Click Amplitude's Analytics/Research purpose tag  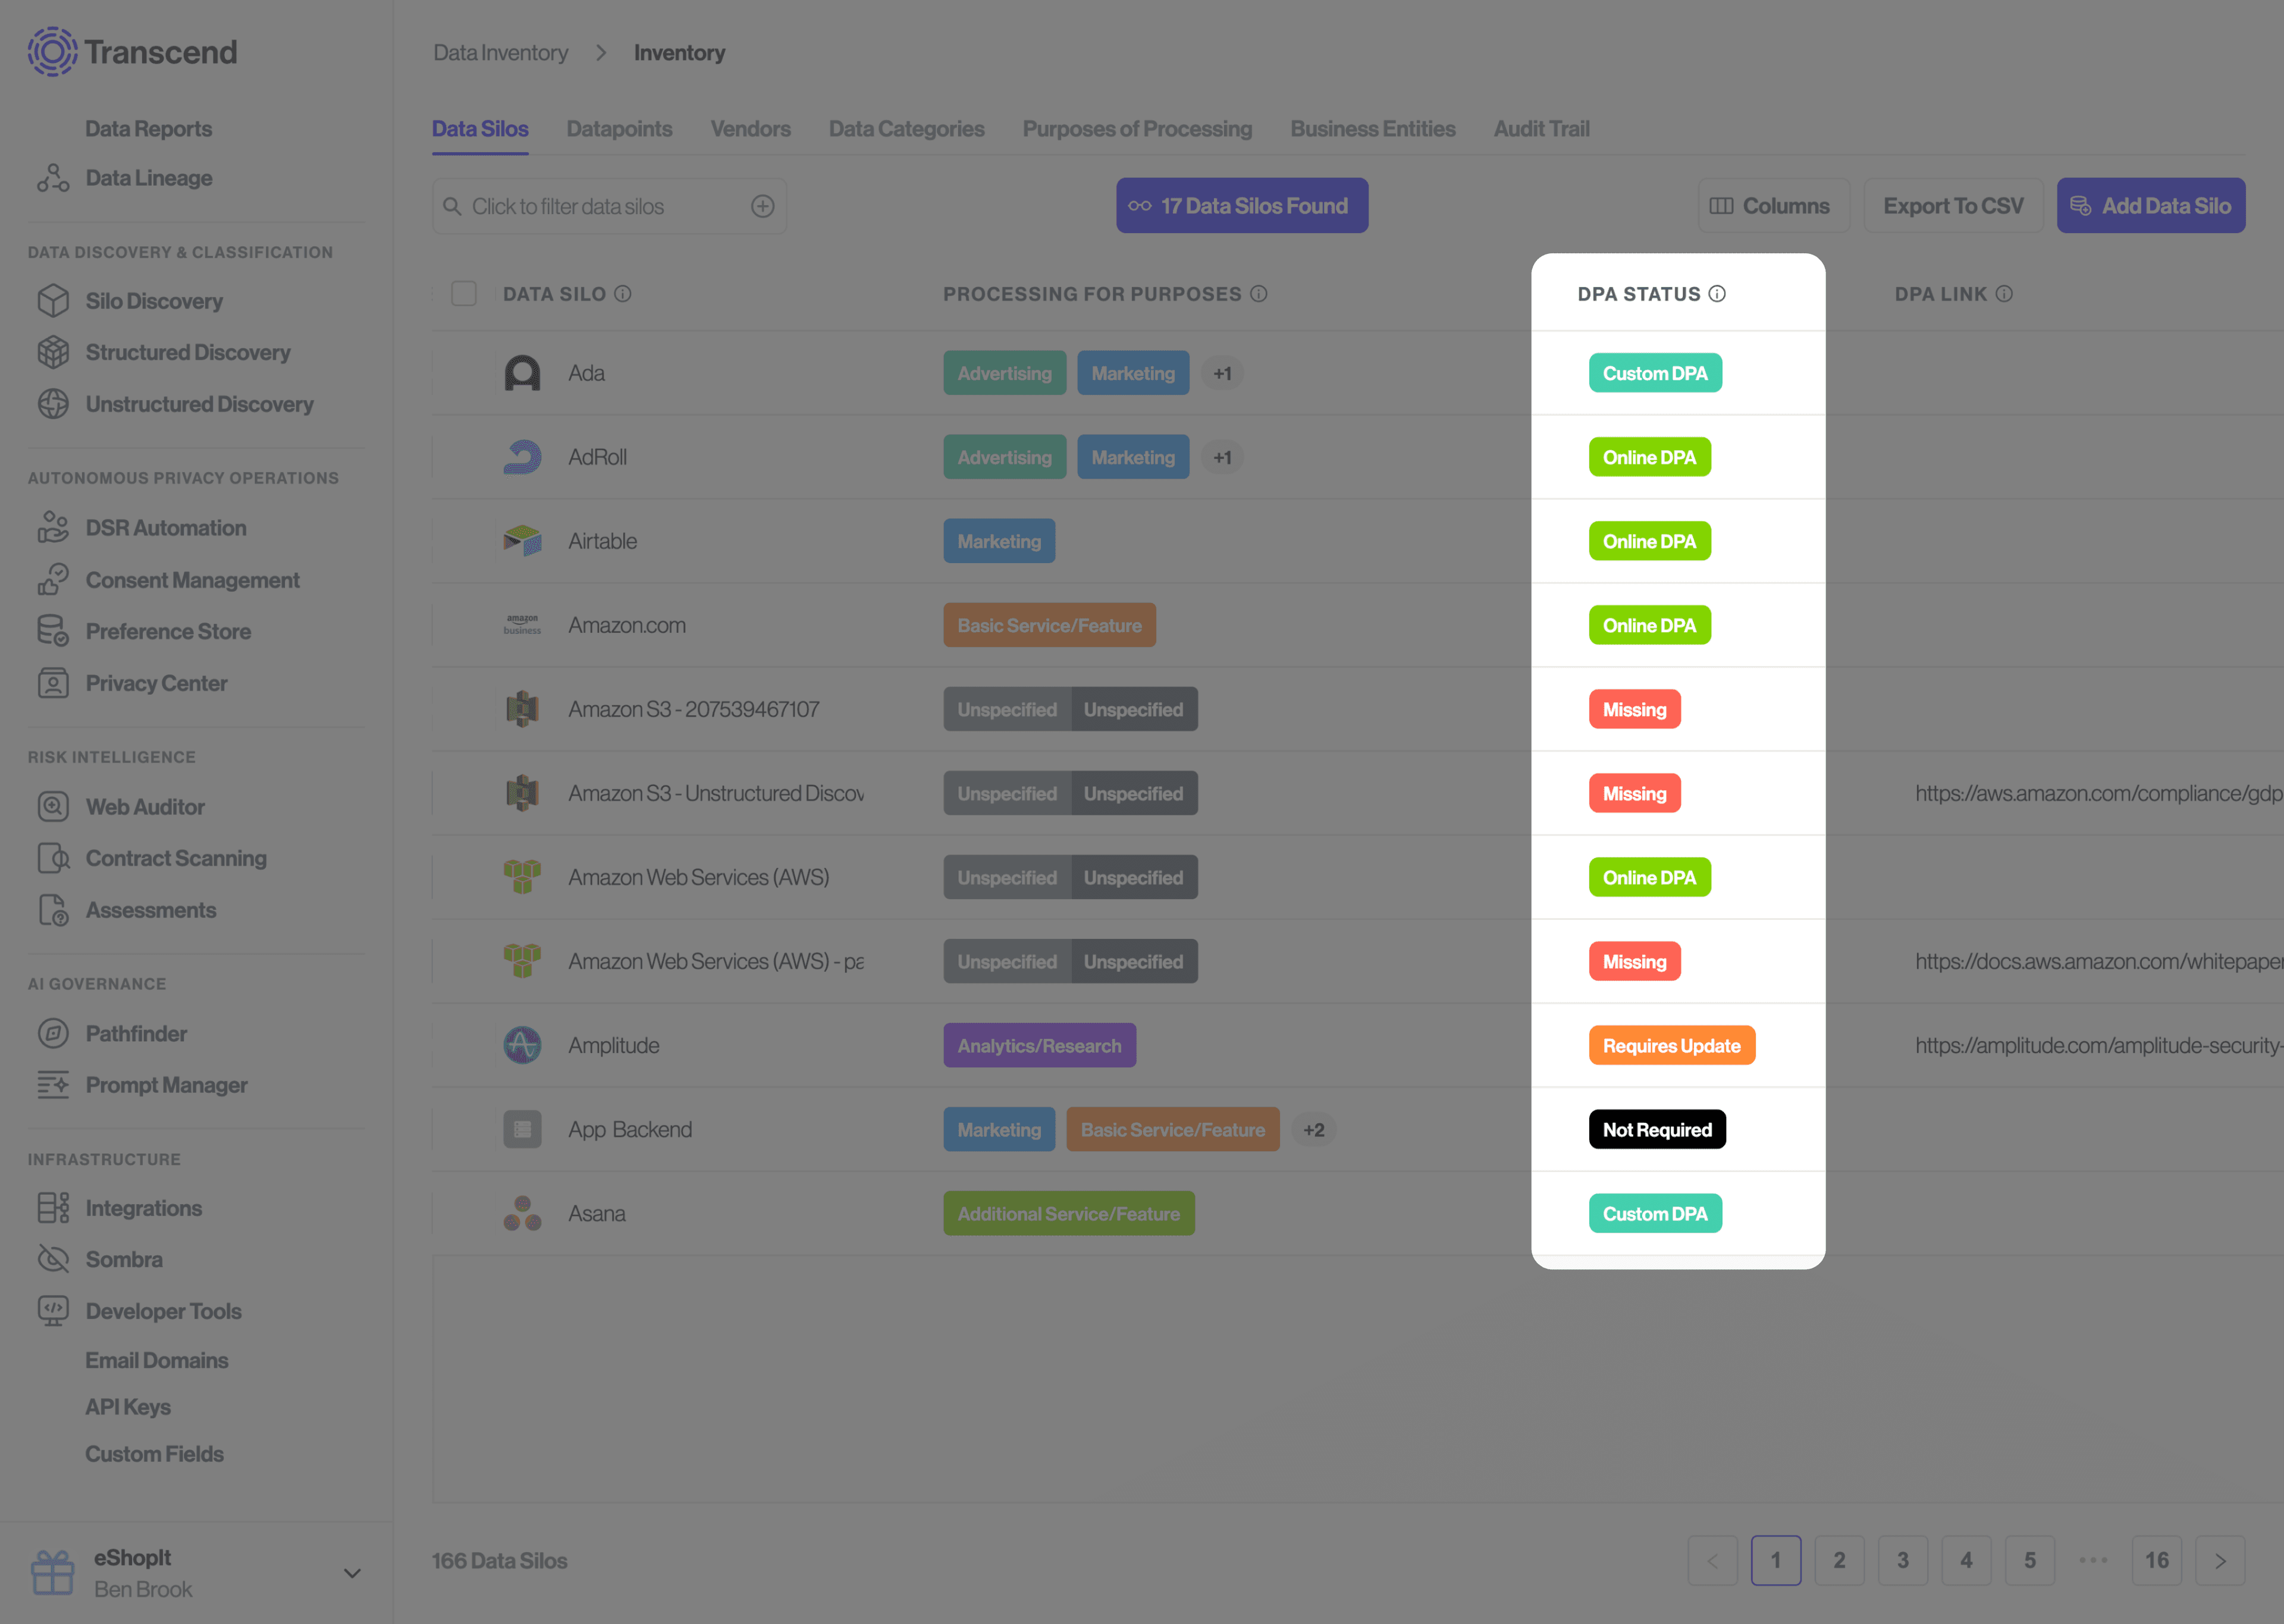1039,1045
